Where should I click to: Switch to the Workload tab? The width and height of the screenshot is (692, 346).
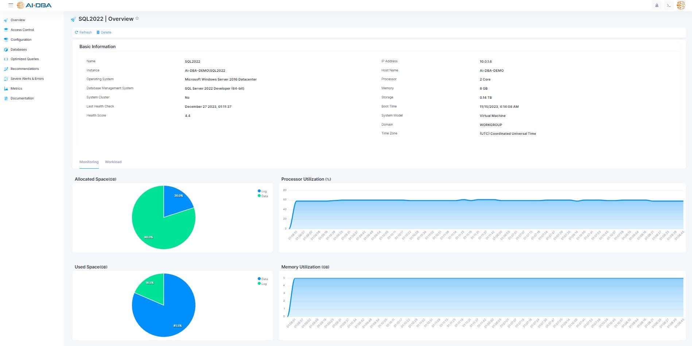tap(113, 162)
